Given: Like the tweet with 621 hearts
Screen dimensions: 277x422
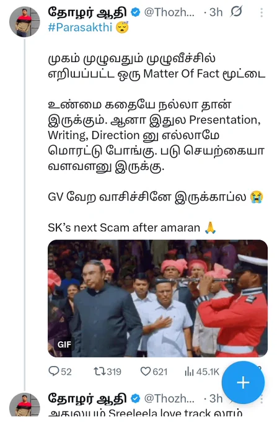Looking at the screenshot, I should coord(146,372).
